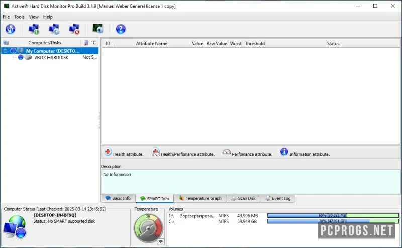Screen dimensions: 402x248
Task: Click the 60% (30.352 MB) usage bar
Action: click(333, 215)
